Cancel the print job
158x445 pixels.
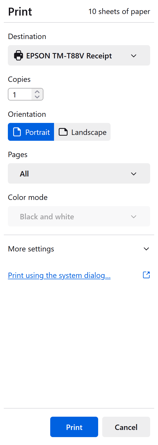pos(126,427)
